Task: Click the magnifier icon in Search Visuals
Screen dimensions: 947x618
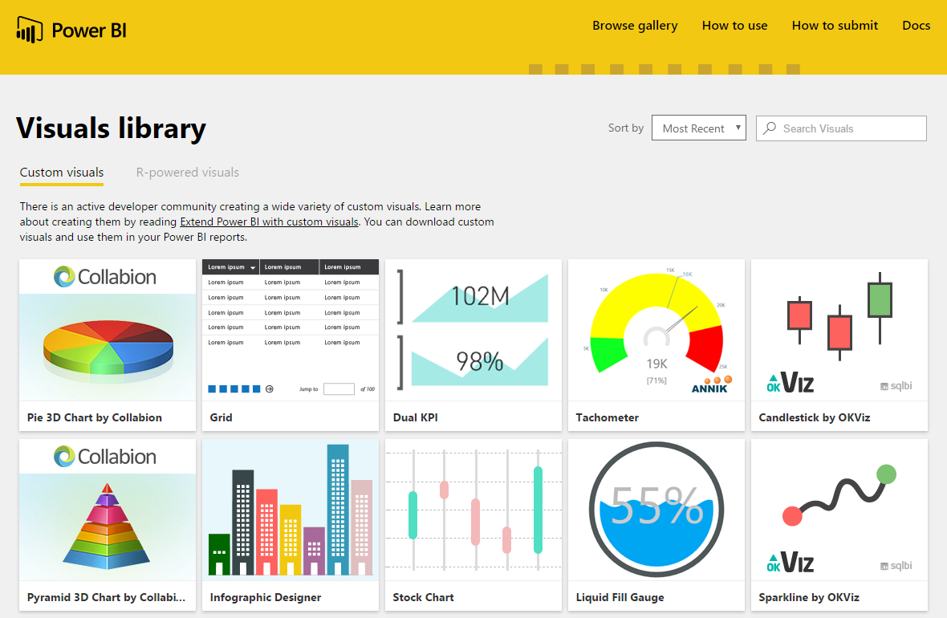Action: pyautogui.click(x=770, y=128)
